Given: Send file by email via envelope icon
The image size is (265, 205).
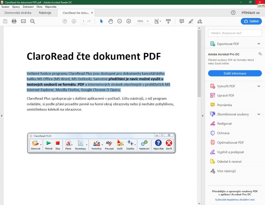Looking at the screenshot, I should [23, 21].
